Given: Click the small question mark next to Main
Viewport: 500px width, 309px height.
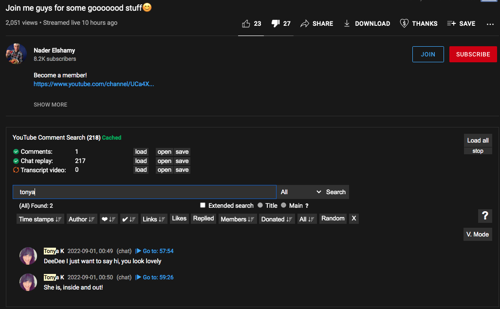Looking at the screenshot, I should tap(307, 206).
